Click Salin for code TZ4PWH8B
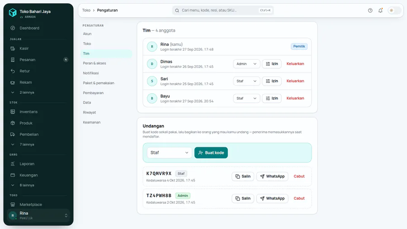 click(243, 198)
